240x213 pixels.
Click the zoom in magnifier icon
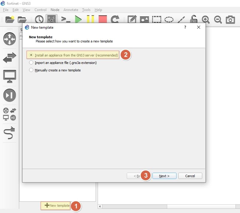pyautogui.click(x=206, y=19)
